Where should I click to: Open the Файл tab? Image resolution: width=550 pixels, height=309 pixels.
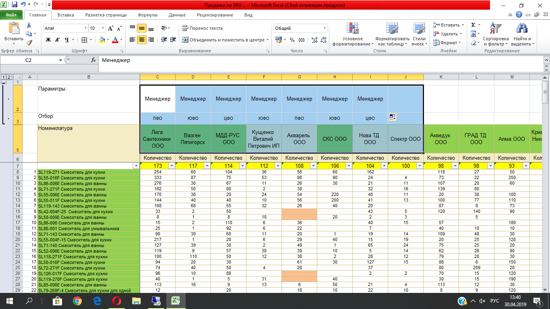tap(11, 15)
